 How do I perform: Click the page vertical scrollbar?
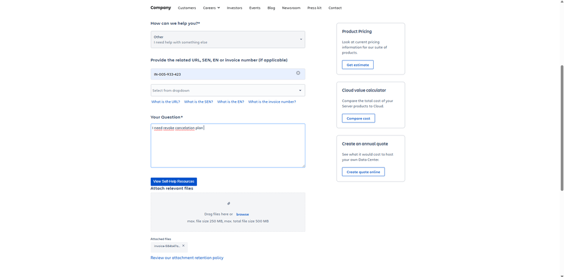coord(562,127)
